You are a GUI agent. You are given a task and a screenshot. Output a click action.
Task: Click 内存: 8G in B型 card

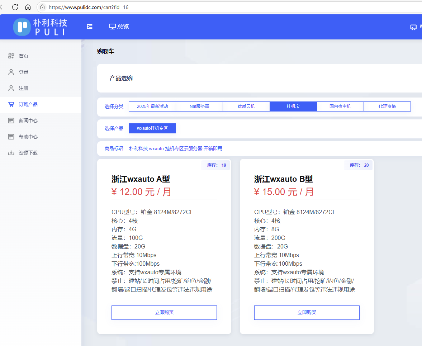pyautogui.click(x=267, y=229)
